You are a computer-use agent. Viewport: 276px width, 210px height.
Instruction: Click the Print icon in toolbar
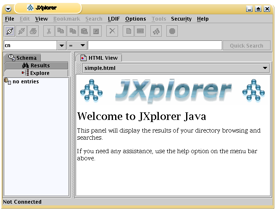[x=34, y=31]
